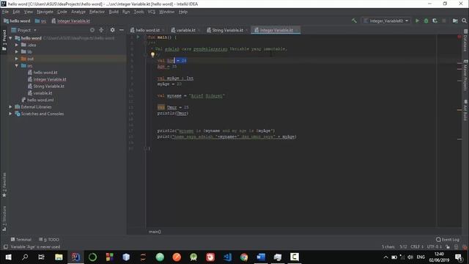Switch to hello word.kt editor tab
The image size is (469, 264).
[147, 30]
